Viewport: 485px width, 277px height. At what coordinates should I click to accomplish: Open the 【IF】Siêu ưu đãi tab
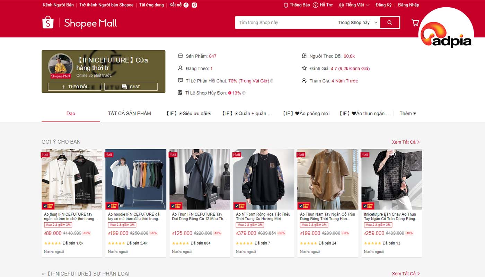[x=188, y=114]
